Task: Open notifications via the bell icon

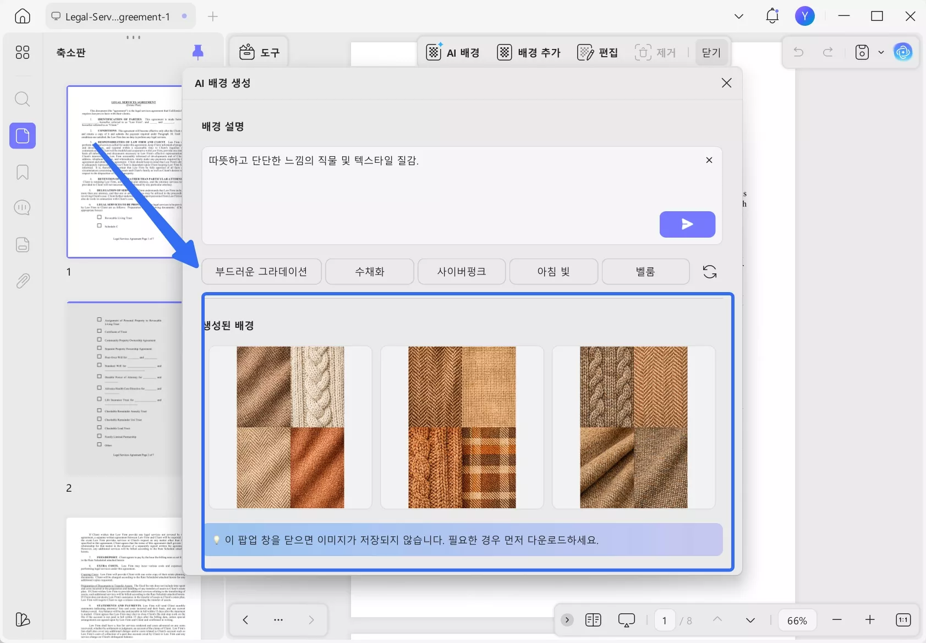Action: tap(771, 16)
